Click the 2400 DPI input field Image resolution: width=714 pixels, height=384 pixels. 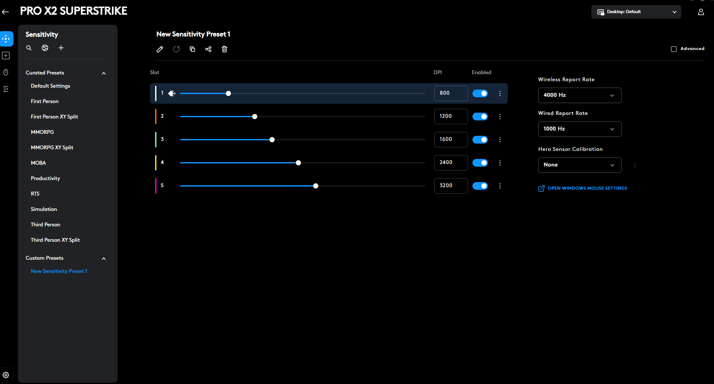tap(451, 162)
